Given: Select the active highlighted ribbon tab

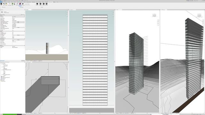Looking at the screenshot, I should tap(51, 2).
